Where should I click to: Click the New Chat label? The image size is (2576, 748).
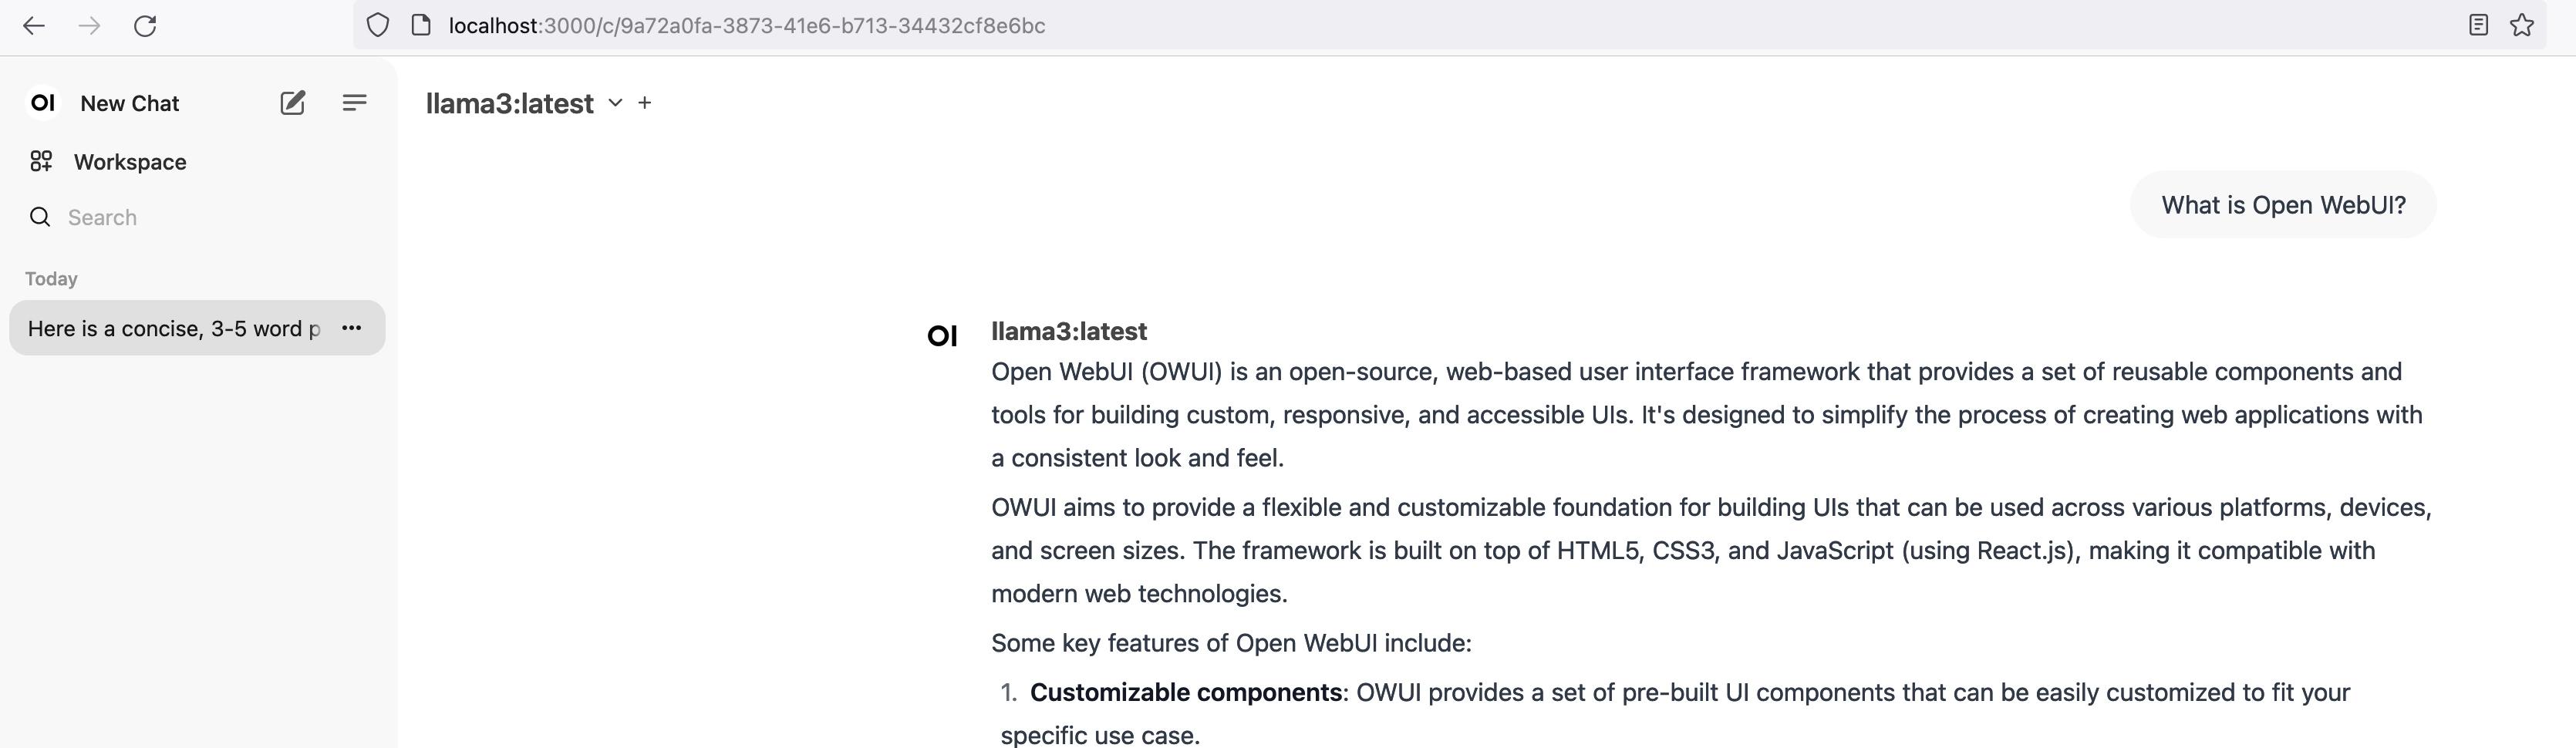point(130,104)
